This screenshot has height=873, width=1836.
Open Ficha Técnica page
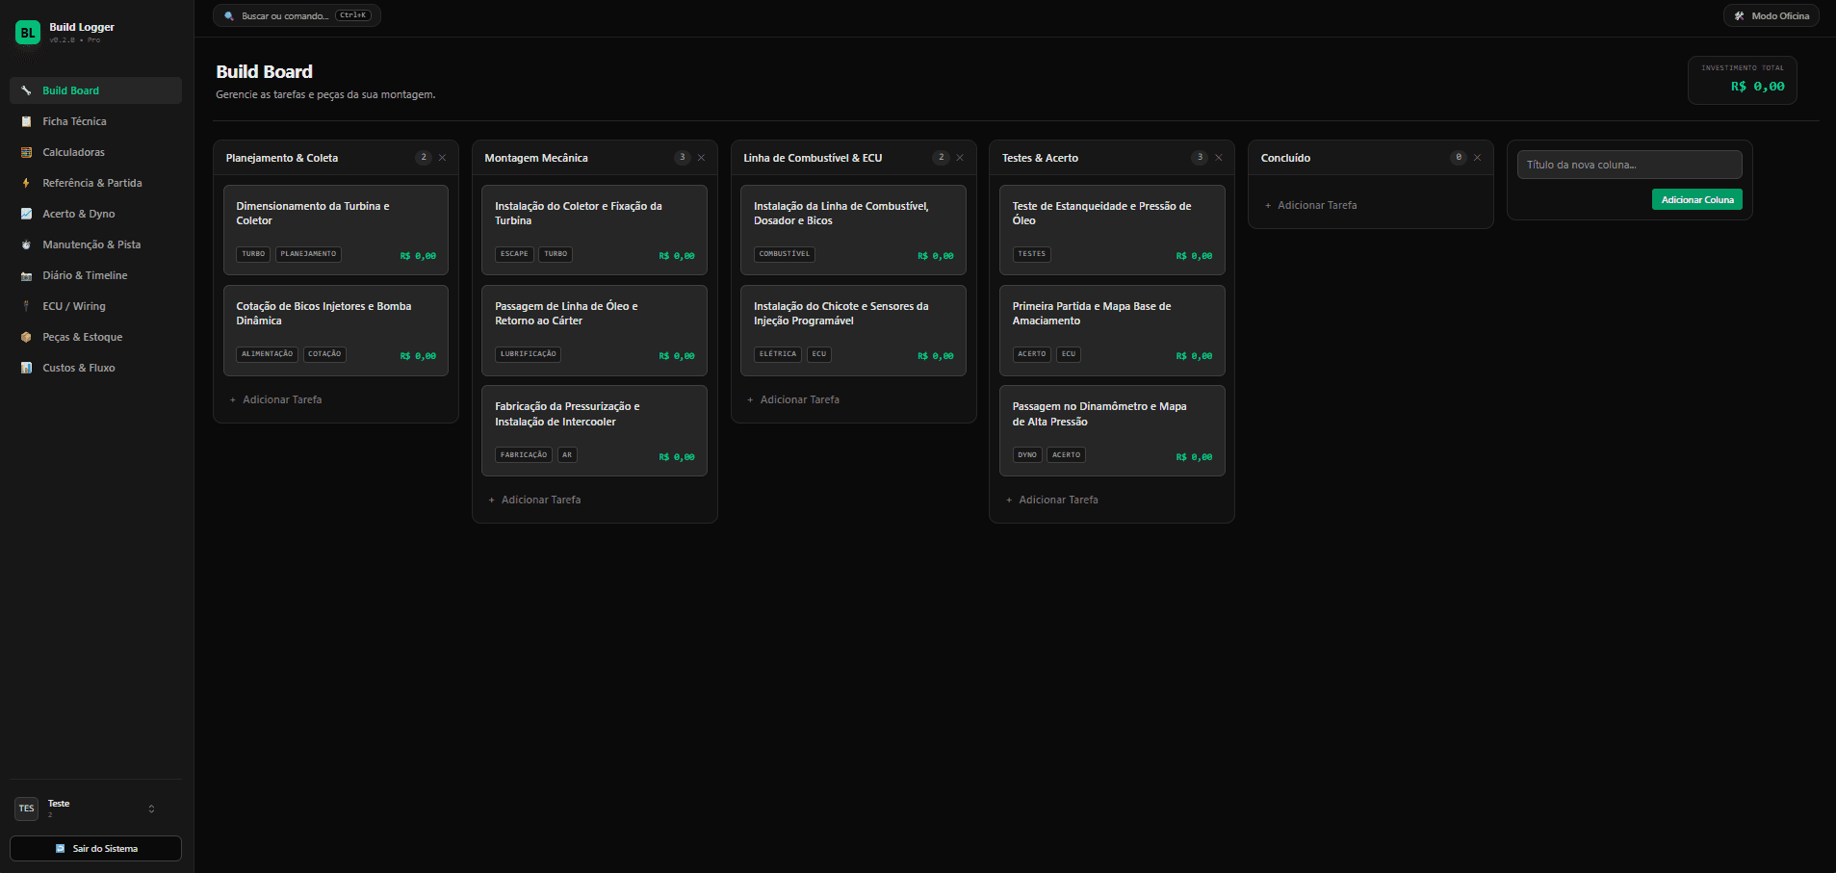(x=95, y=121)
